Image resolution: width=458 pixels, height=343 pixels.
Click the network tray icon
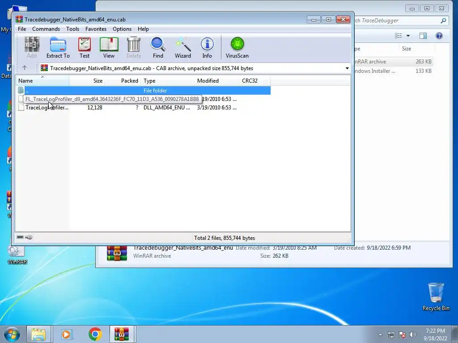(391, 335)
